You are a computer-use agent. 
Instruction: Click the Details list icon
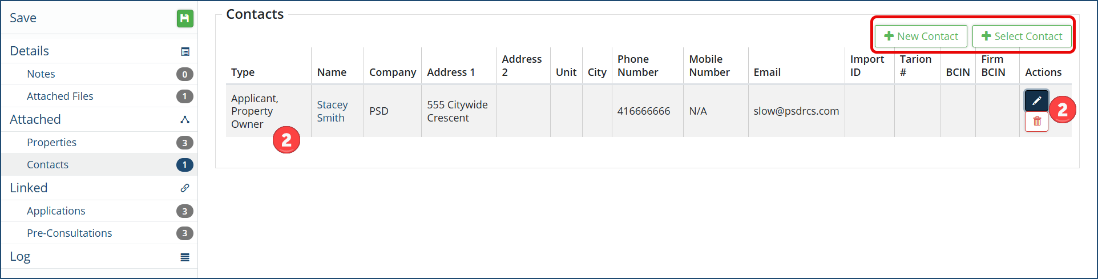coord(185,52)
